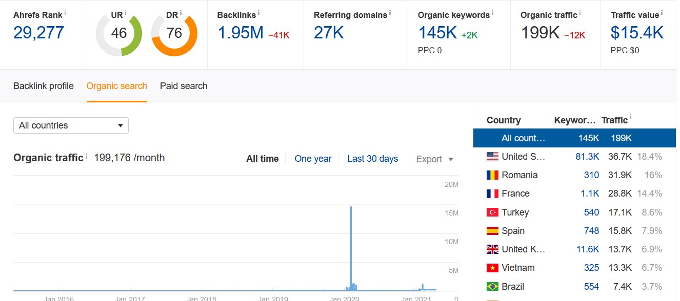Select the All countries table row

574,138
